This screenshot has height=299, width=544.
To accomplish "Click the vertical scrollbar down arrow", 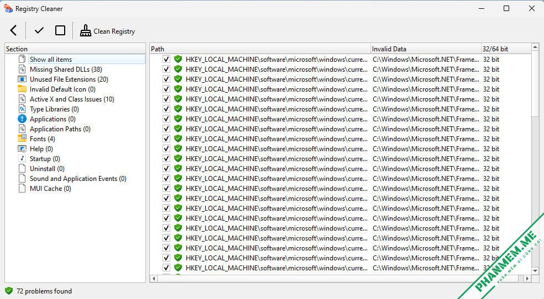I will pos(535,271).
